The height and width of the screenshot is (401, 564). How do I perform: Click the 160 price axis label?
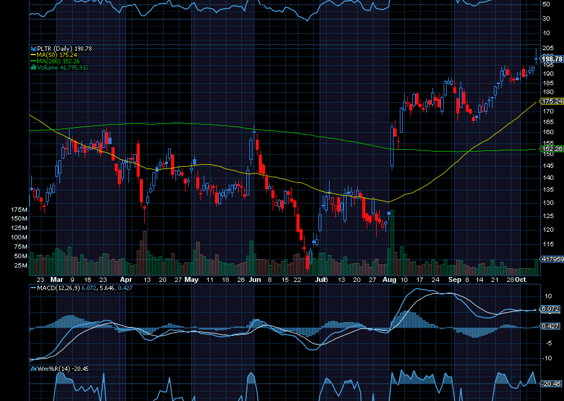(548, 132)
